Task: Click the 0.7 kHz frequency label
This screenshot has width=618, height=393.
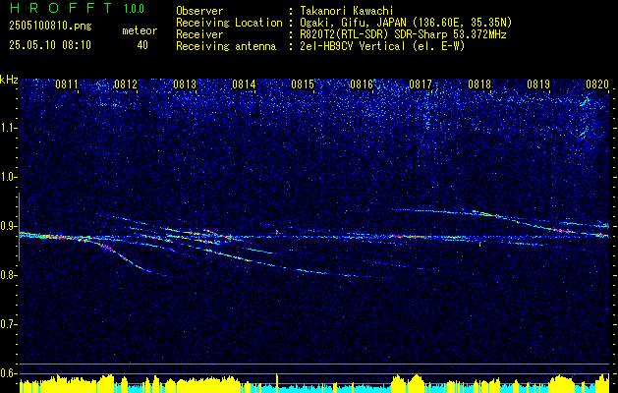Action: click(9, 324)
